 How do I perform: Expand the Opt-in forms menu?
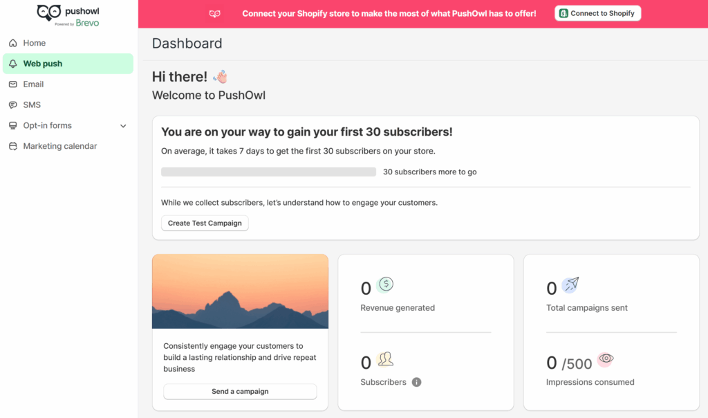47,125
